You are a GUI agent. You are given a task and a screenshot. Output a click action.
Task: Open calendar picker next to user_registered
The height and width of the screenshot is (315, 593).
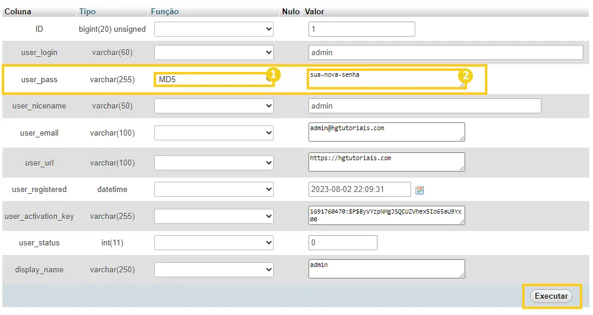click(420, 190)
